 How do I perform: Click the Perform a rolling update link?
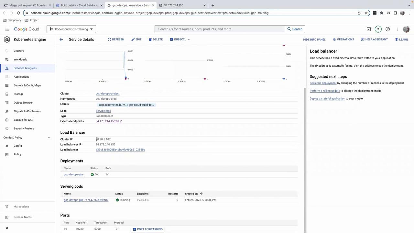[x=325, y=91]
